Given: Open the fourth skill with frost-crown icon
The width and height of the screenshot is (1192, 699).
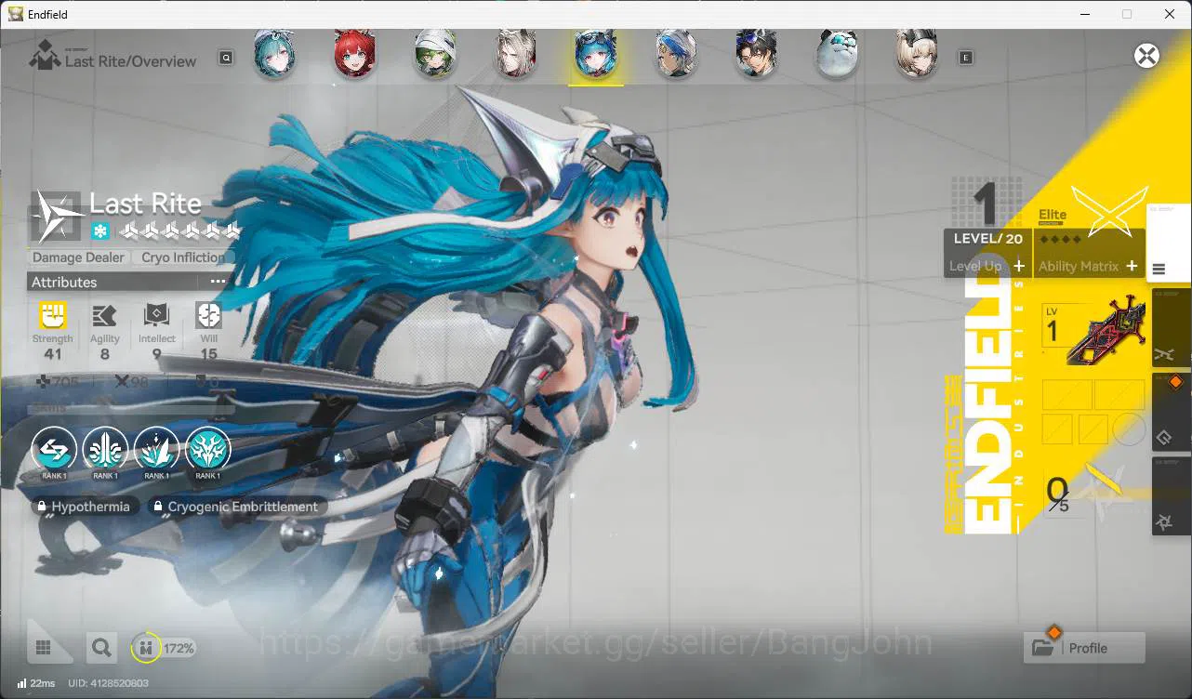Looking at the screenshot, I should coord(207,450).
